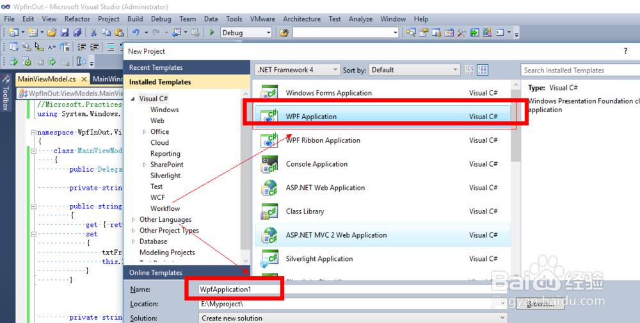The width and height of the screenshot is (640, 323).
Task: Click the Search Installed Templates box
Action: (x=580, y=70)
